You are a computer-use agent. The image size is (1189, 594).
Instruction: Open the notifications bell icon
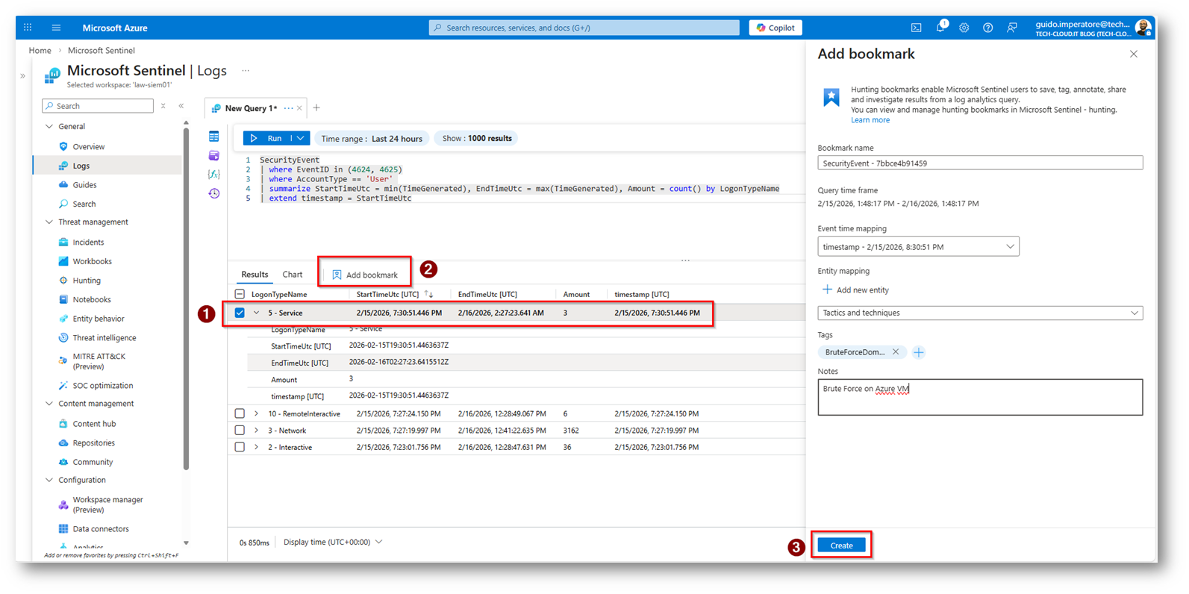coord(940,28)
